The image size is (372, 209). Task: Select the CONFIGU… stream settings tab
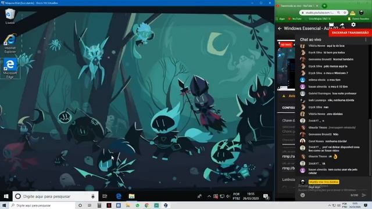coord(288,107)
